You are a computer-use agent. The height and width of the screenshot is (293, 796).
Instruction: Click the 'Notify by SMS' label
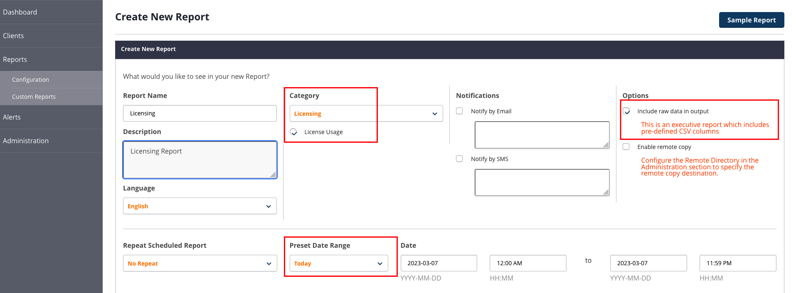pyautogui.click(x=489, y=159)
